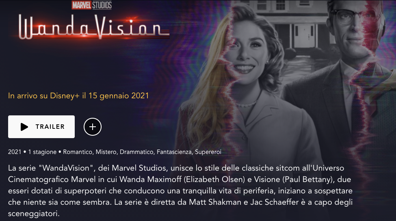Image resolution: width=396 pixels, height=221 pixels.
Task: Click the 'In arrivo su Disney+' release notice
Action: click(x=78, y=96)
